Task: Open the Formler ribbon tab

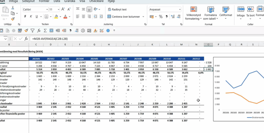Action: (44, 1)
